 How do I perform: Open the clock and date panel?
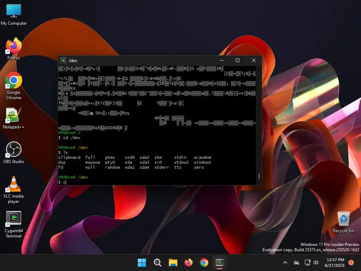point(335,263)
